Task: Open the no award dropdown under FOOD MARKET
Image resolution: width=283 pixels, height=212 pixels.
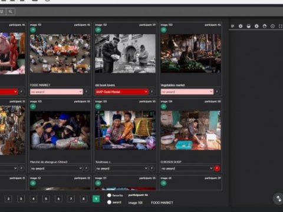Action: pyautogui.click(x=57, y=92)
